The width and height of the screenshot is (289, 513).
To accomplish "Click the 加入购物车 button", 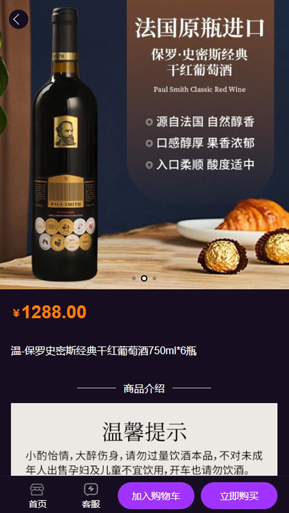I will click(156, 496).
